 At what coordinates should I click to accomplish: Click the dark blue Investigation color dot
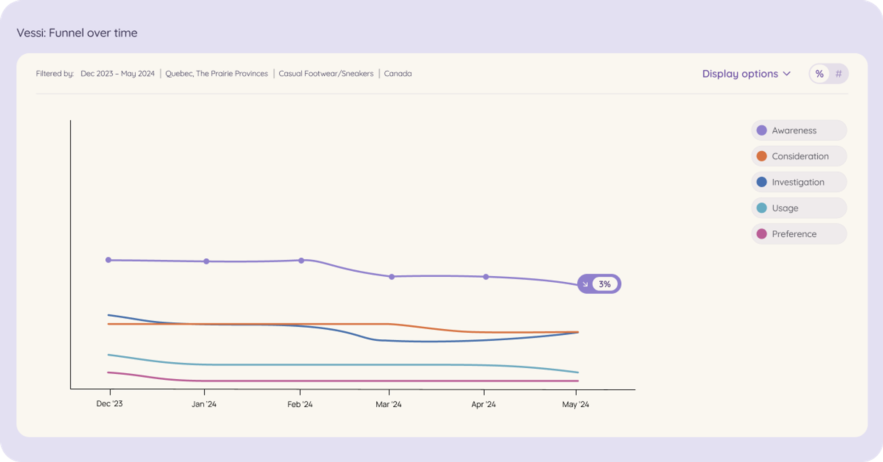tap(762, 182)
